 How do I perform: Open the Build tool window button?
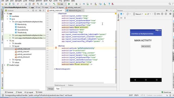(x=19, y=92)
